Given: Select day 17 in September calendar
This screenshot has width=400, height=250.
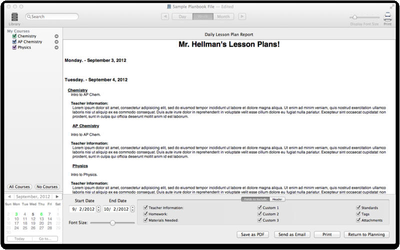Looking at the screenshot, I should [16, 223].
